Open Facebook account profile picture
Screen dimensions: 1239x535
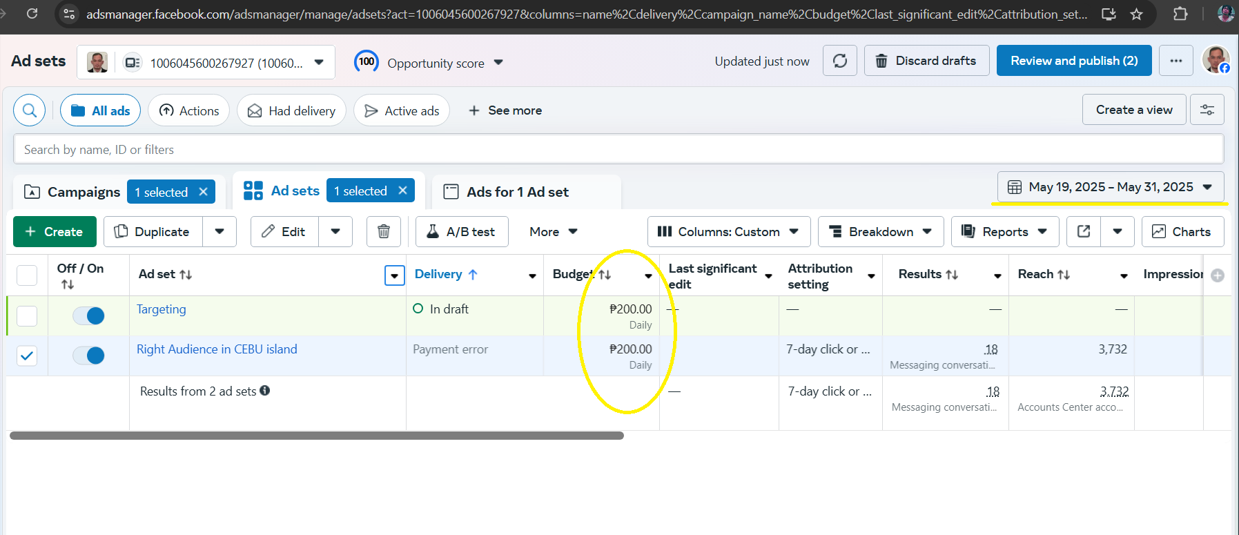1216,60
